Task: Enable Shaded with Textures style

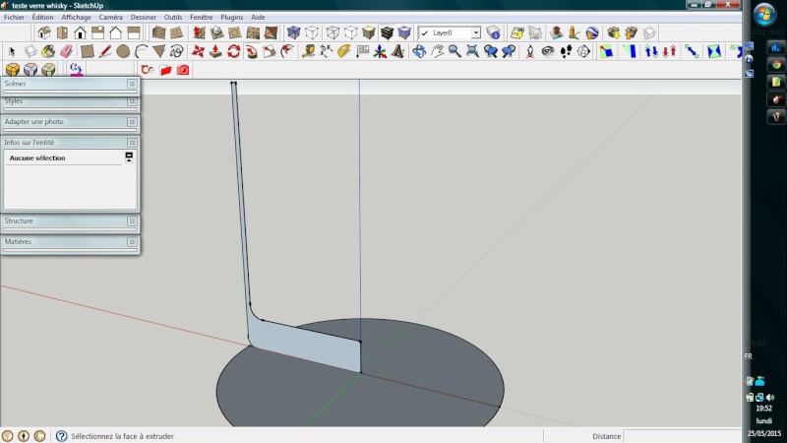Action: (387, 32)
